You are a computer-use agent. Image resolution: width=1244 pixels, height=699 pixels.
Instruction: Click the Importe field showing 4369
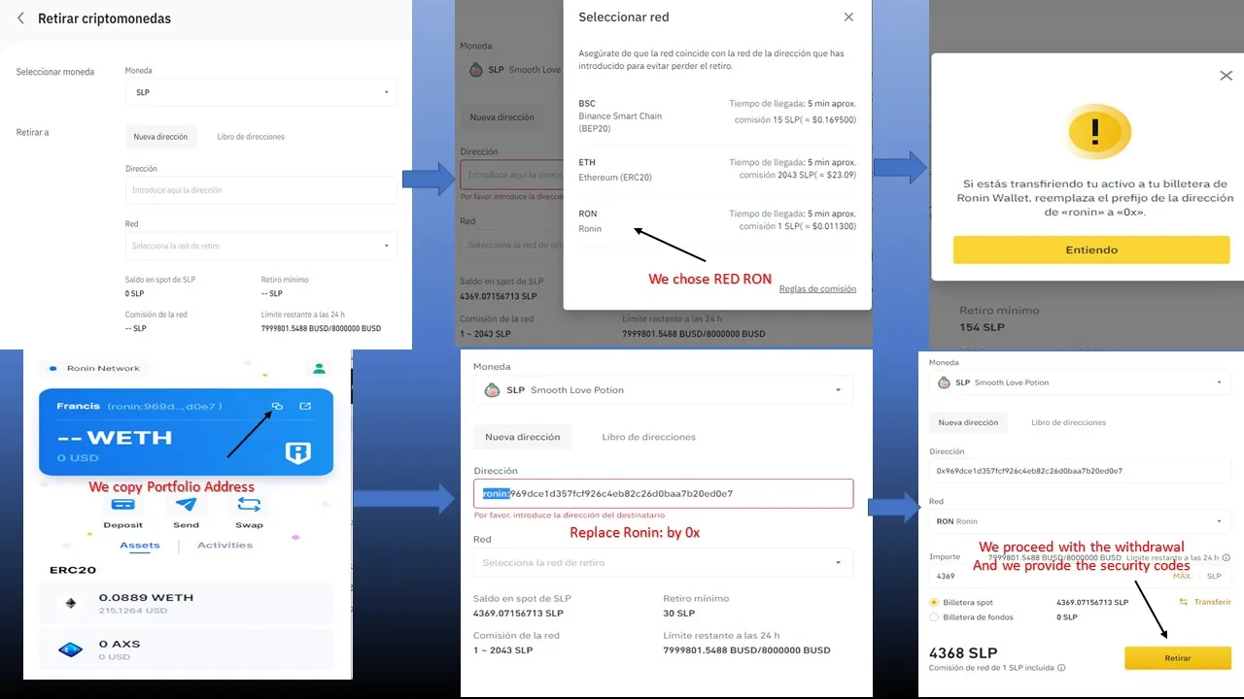coord(1080,576)
